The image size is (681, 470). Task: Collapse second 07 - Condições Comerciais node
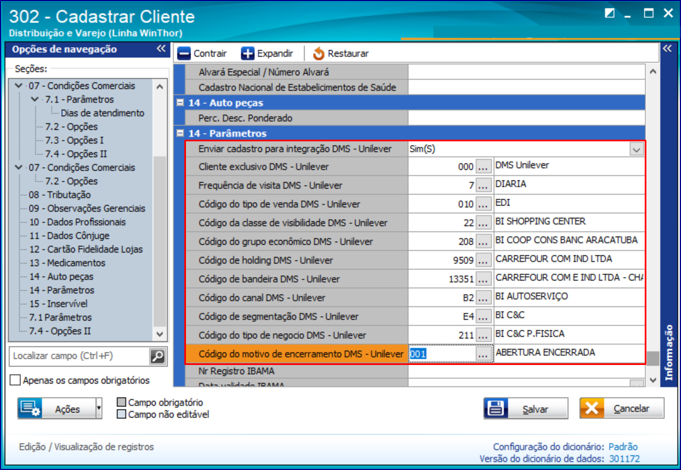click(19, 167)
